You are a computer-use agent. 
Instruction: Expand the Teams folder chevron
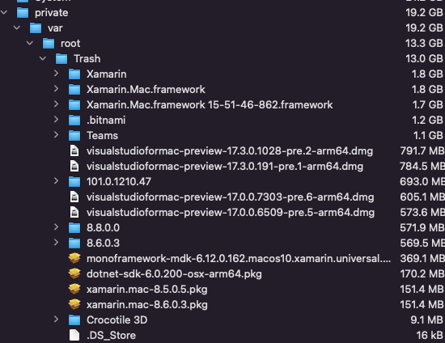(x=56, y=135)
